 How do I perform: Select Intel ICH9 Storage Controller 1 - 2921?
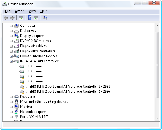point(68,86)
